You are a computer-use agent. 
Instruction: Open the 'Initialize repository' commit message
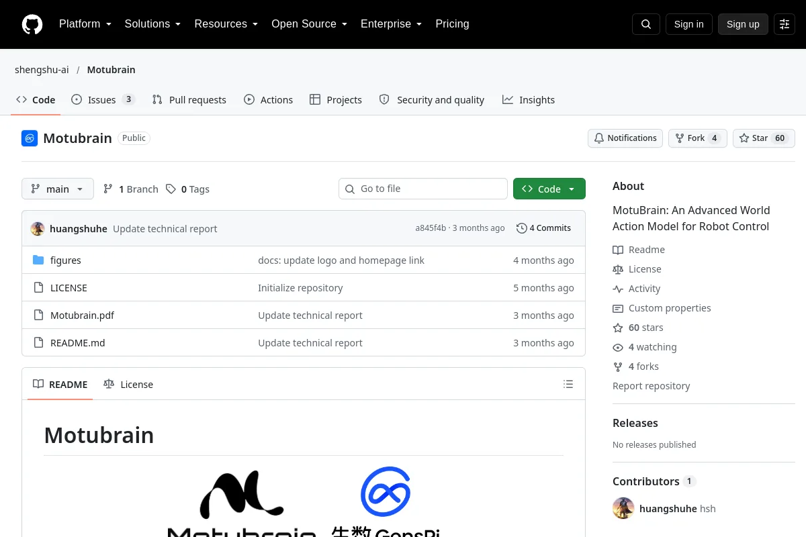pos(300,288)
